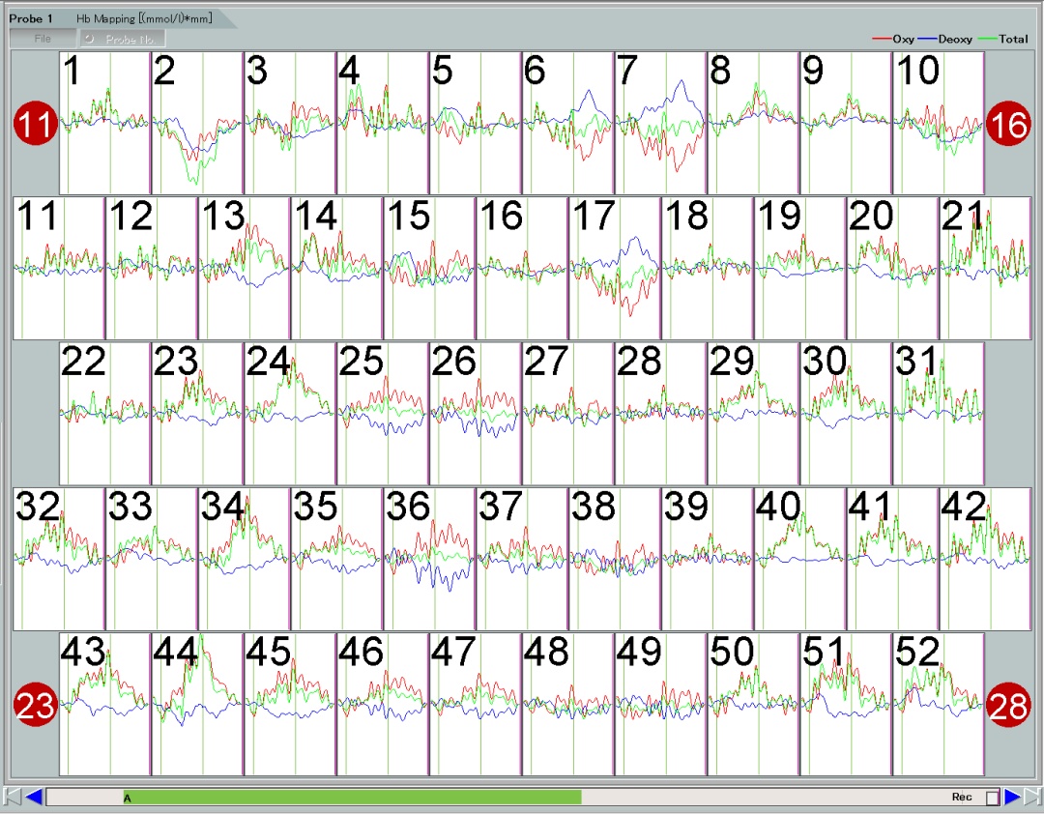
Task: Click the red probe marker 11
Action: [36, 126]
